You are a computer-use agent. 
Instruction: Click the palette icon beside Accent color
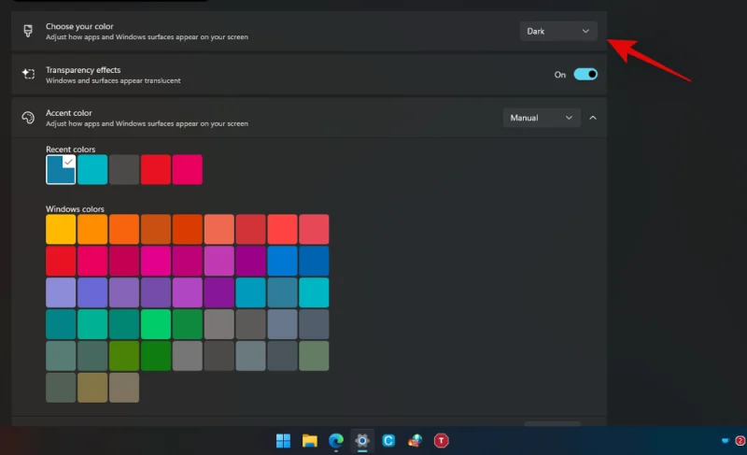(x=28, y=118)
